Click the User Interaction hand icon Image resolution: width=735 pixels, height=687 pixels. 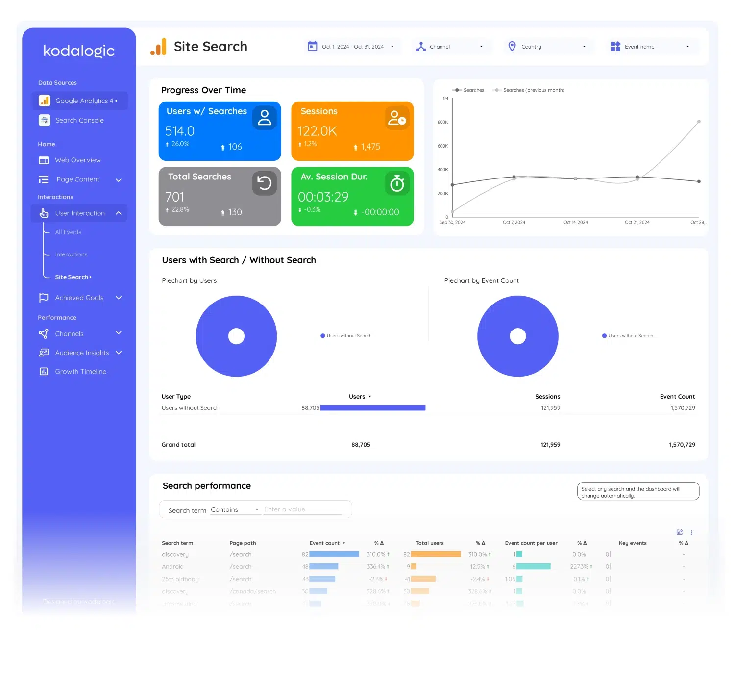coord(44,213)
